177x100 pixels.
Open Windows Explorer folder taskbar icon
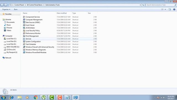(20, 97)
